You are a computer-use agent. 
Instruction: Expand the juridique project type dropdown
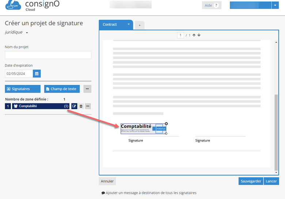27,32
